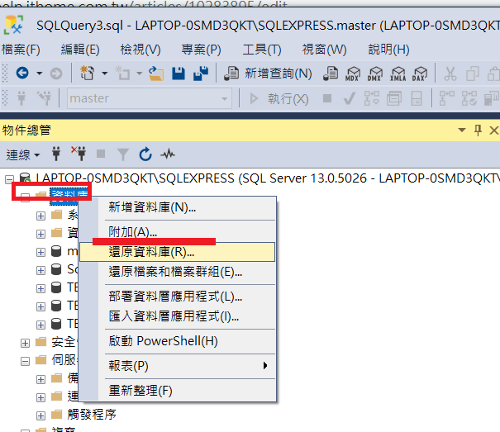500x432 pixels.
Task: Open an Analysis Services MDX query
Action: click(353, 74)
